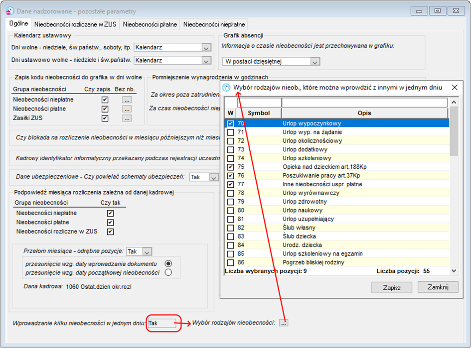Toggle Czy tak for Nieobecności niepłatne
Image resolution: width=471 pixels, height=348 pixels.
[110, 213]
